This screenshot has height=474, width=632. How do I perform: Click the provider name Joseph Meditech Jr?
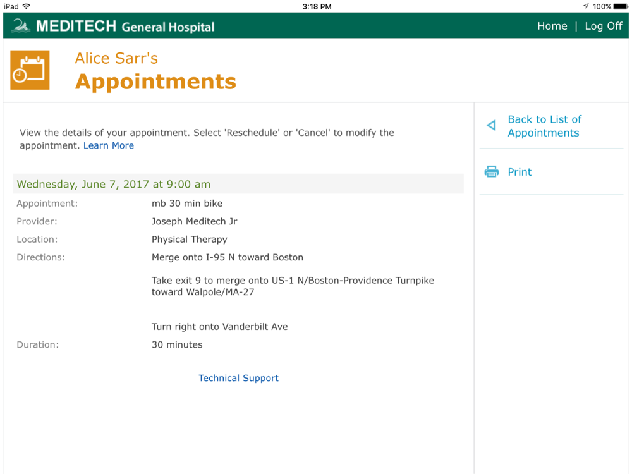(194, 221)
